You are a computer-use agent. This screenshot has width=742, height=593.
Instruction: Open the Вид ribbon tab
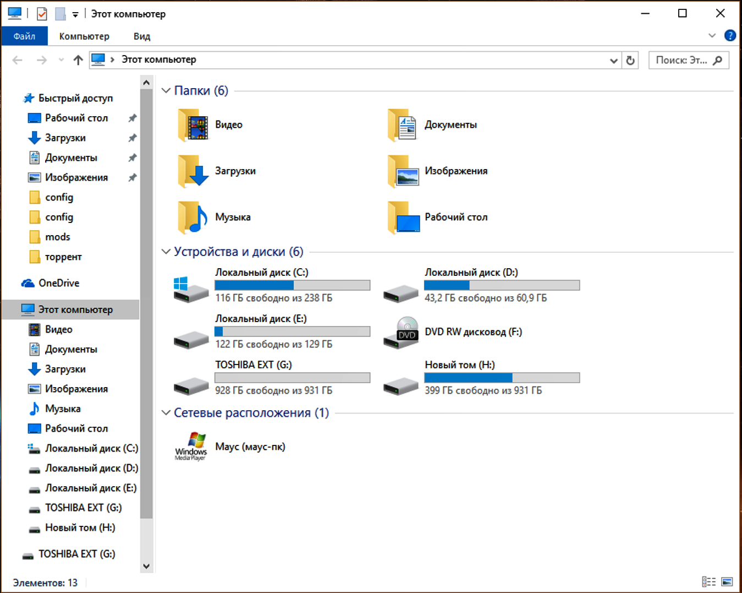(142, 36)
